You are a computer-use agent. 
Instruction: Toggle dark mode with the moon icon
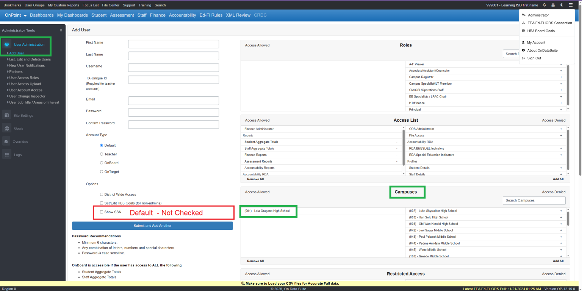point(562,5)
